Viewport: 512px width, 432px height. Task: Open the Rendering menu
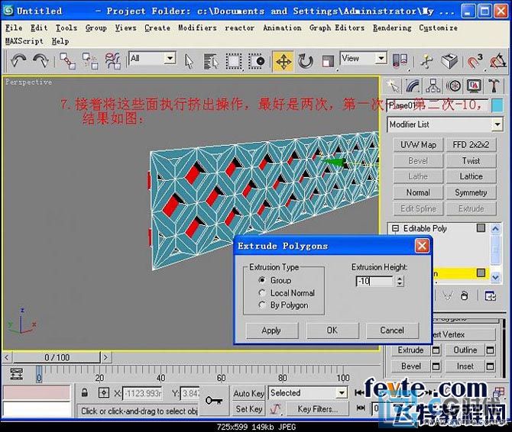(392, 27)
